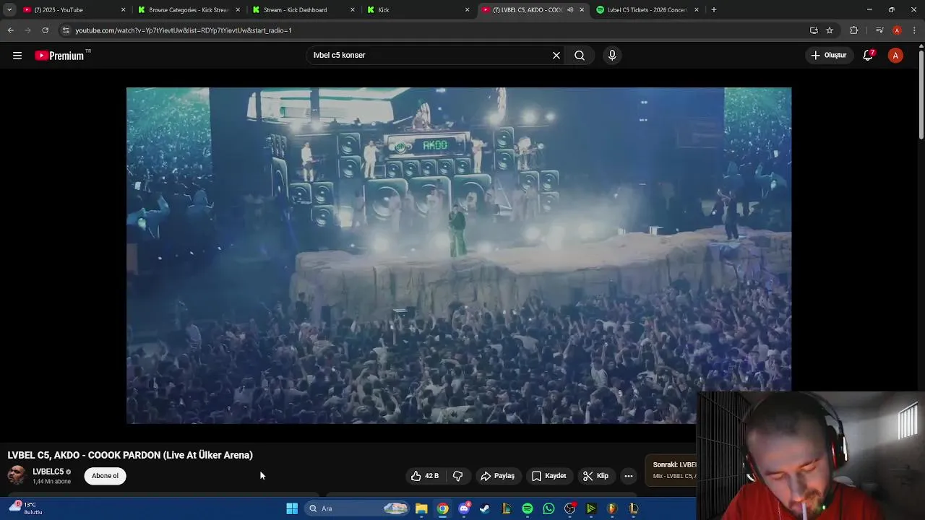
Task: Open a new browser tab
Action: [x=714, y=10]
